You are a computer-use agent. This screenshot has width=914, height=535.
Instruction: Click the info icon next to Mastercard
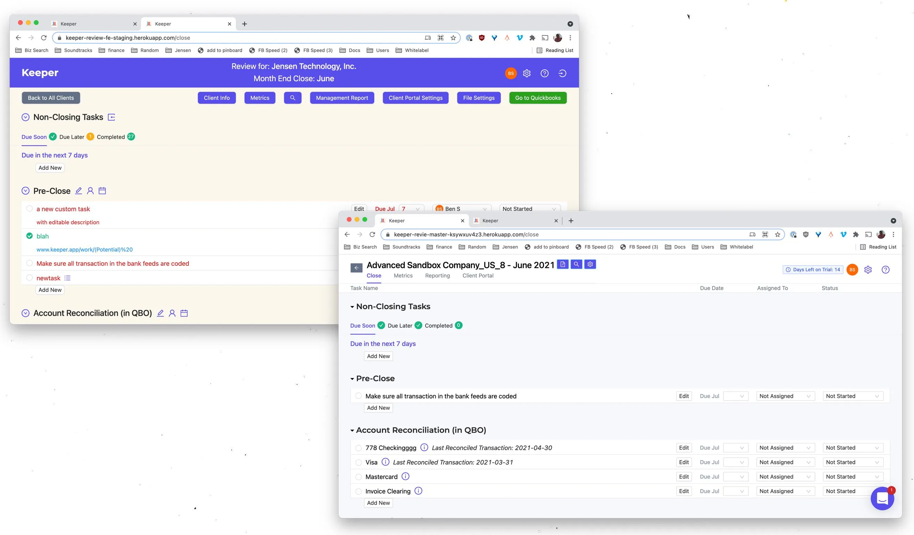click(x=405, y=476)
